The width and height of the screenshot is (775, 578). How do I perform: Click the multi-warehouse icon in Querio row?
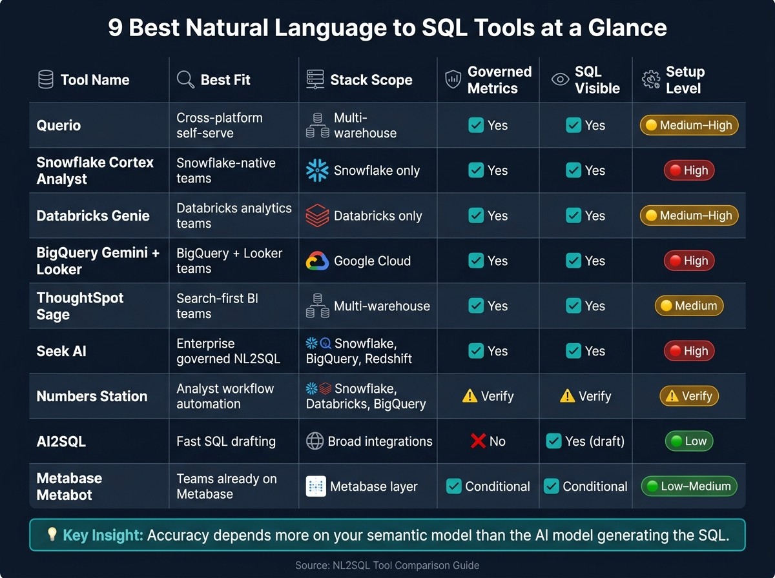(317, 126)
